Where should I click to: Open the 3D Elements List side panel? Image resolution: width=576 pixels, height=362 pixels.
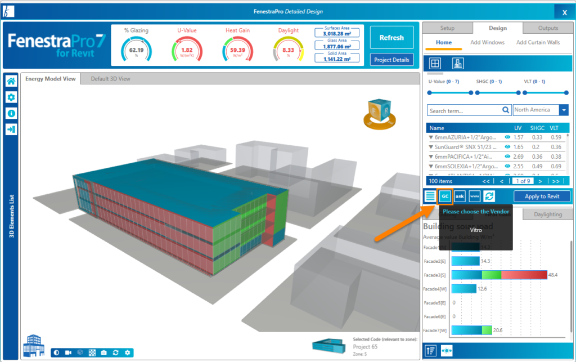(11, 216)
